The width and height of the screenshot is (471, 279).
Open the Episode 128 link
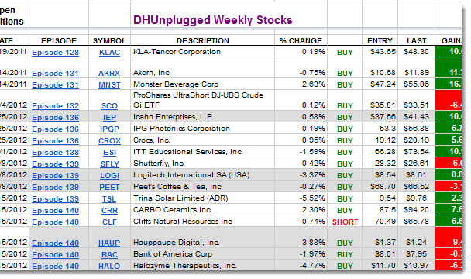(55, 53)
